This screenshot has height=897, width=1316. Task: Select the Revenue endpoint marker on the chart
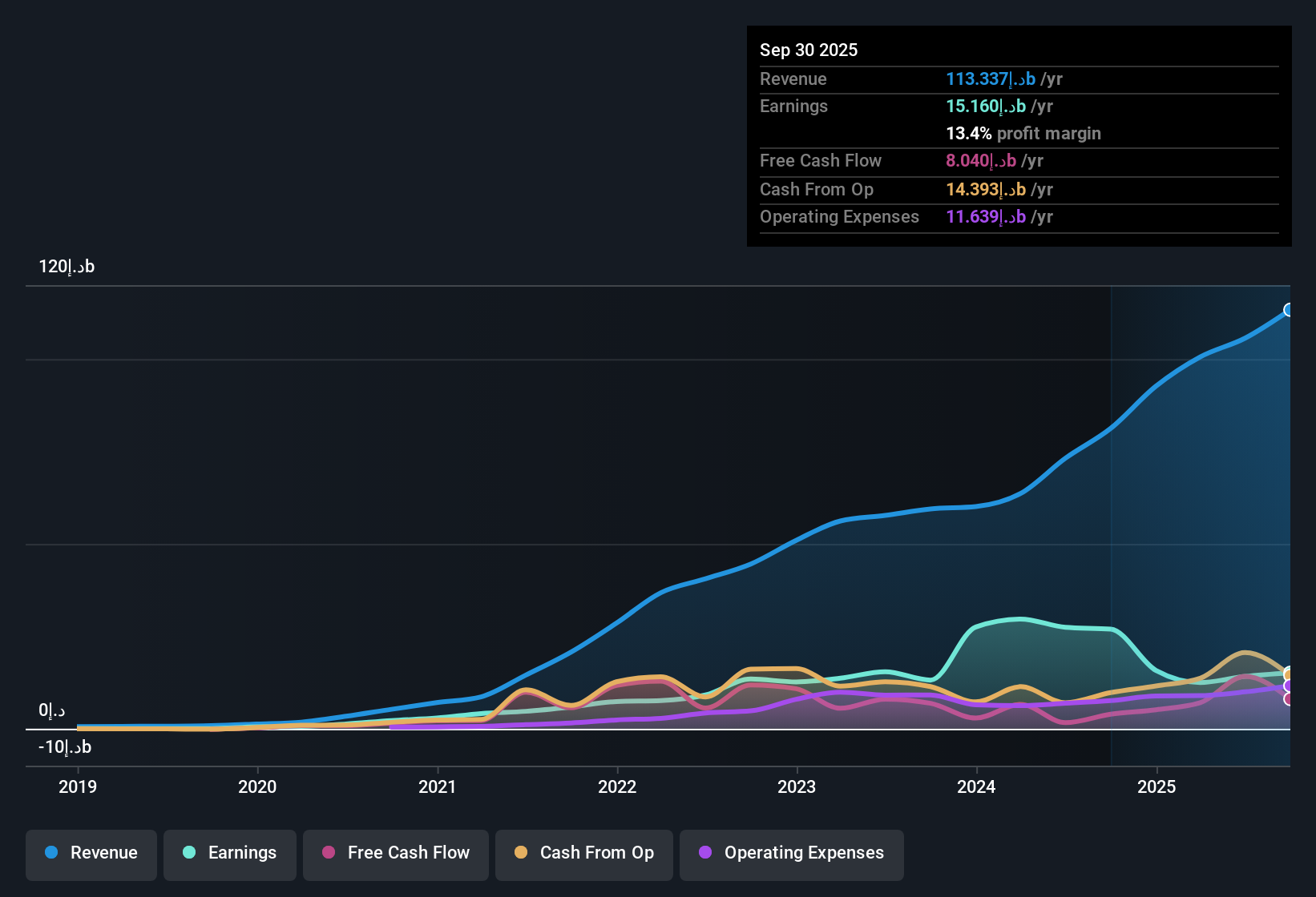click(x=1289, y=309)
